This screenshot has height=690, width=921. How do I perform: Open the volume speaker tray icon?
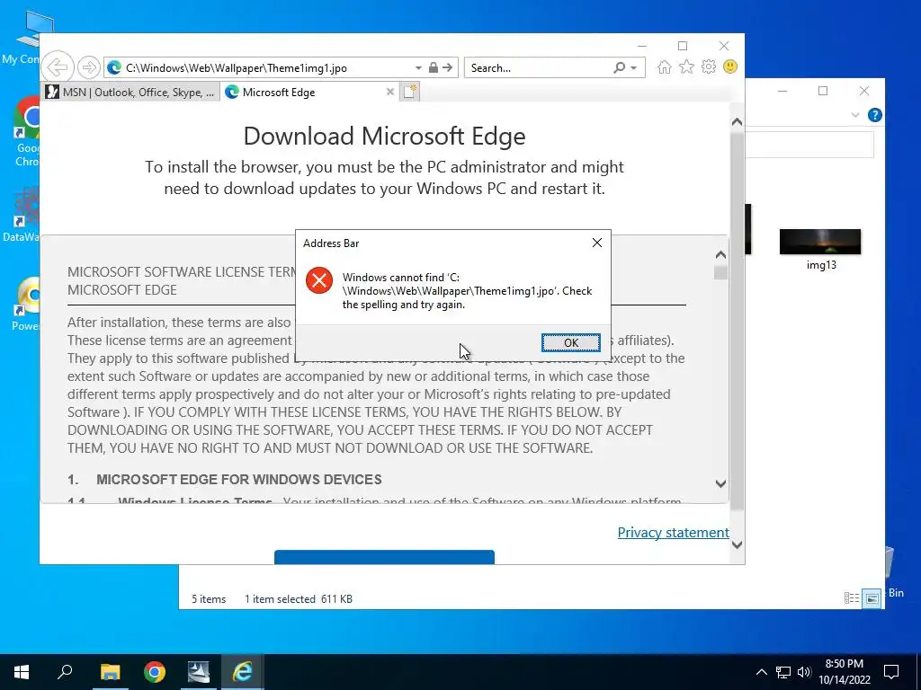804,672
